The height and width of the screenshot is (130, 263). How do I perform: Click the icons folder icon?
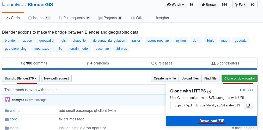pos(7,128)
